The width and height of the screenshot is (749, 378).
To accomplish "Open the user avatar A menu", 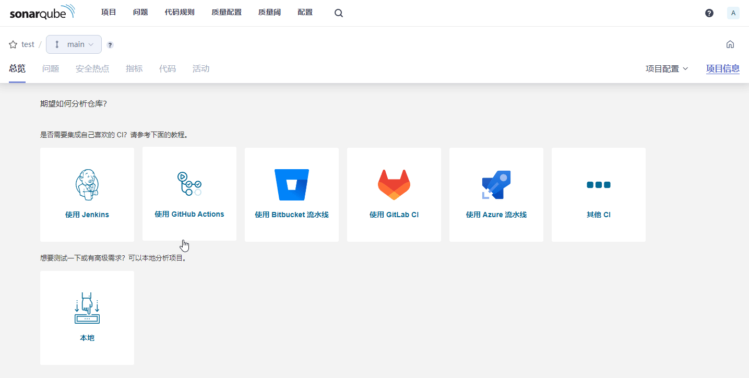I will 733,13.
